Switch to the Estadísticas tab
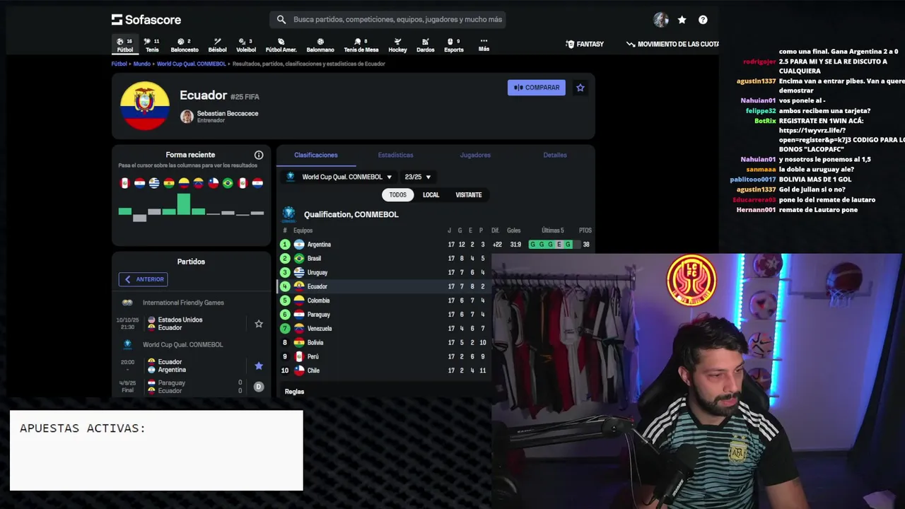This screenshot has height=509, width=905. [x=395, y=155]
